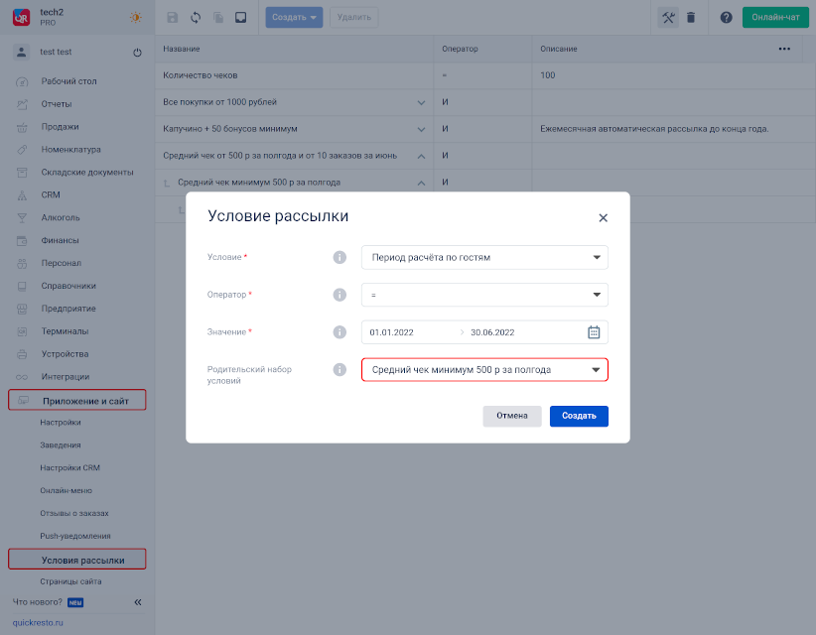816x635 pixels.
Task: Close the Условие рассылки dialog
Action: click(x=604, y=218)
